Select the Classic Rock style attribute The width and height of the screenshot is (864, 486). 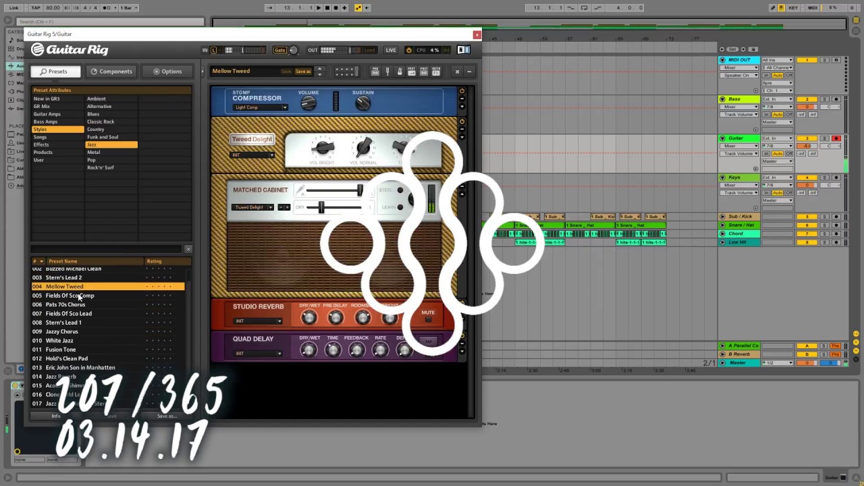(111, 122)
